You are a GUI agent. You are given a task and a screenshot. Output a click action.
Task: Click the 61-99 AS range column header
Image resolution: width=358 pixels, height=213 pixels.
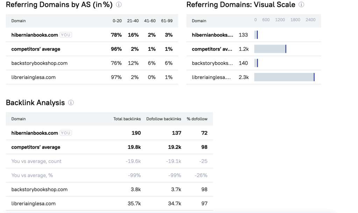point(167,21)
